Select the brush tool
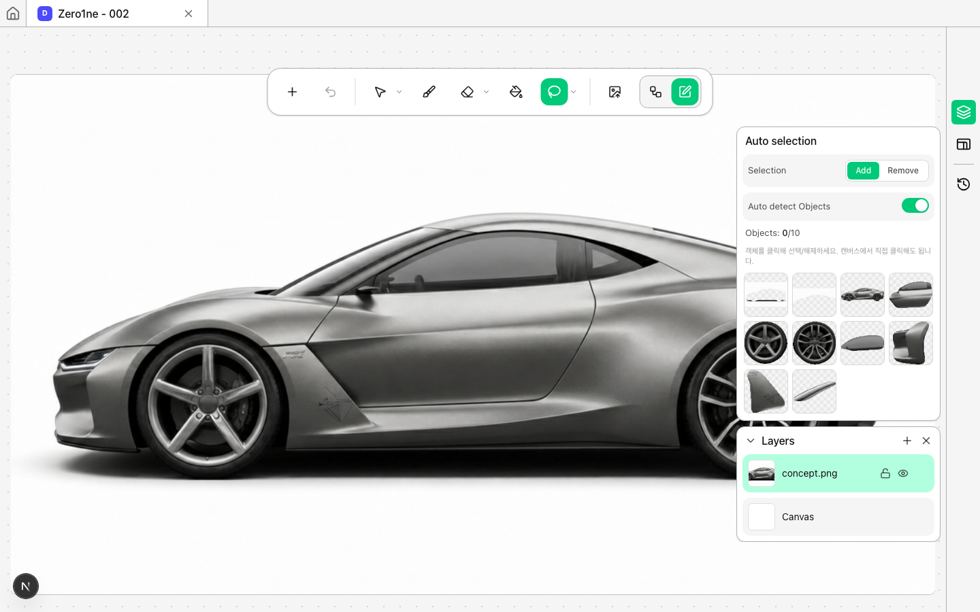Screen dimensions: 980x612 point(429,92)
